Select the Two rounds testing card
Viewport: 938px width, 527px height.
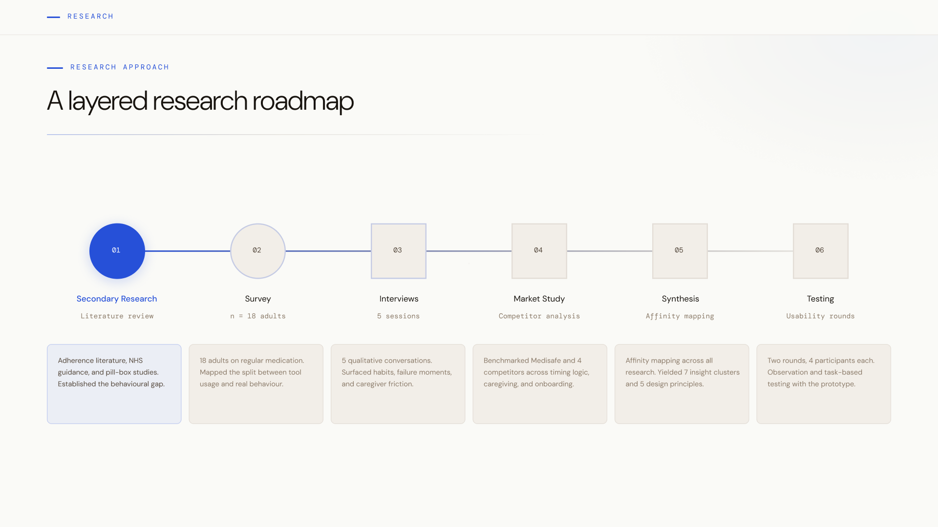pyautogui.click(x=824, y=384)
